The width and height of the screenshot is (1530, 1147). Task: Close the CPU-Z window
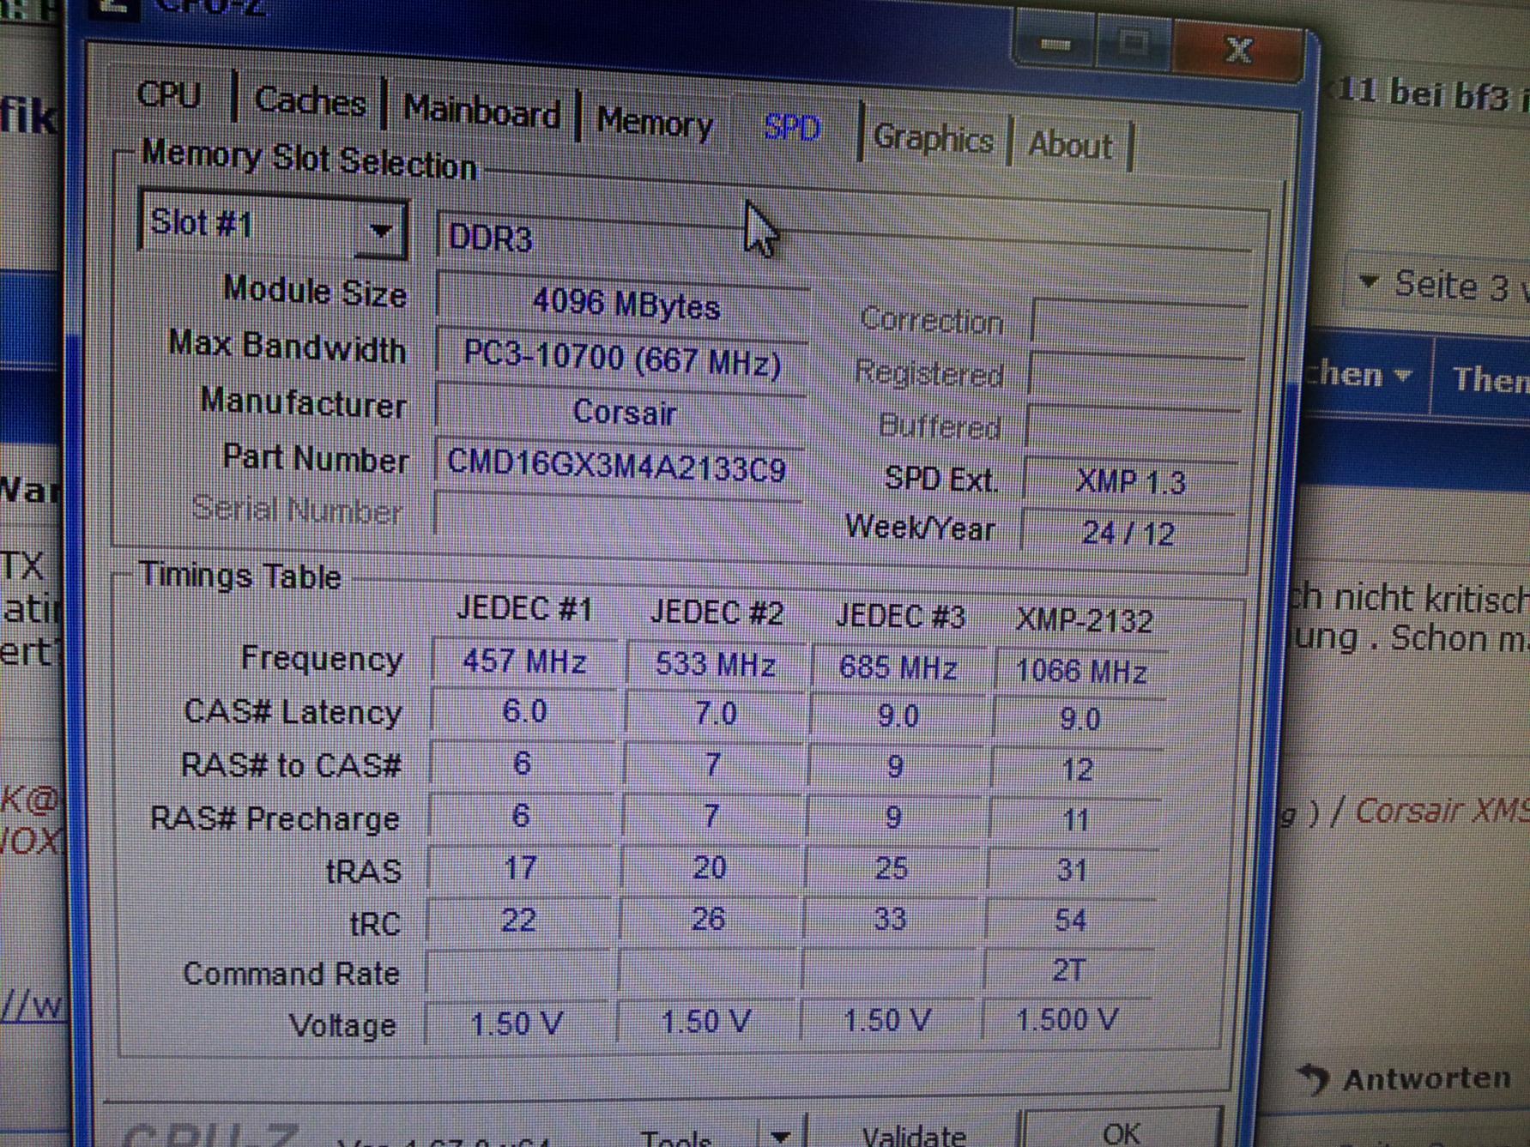point(1237,50)
